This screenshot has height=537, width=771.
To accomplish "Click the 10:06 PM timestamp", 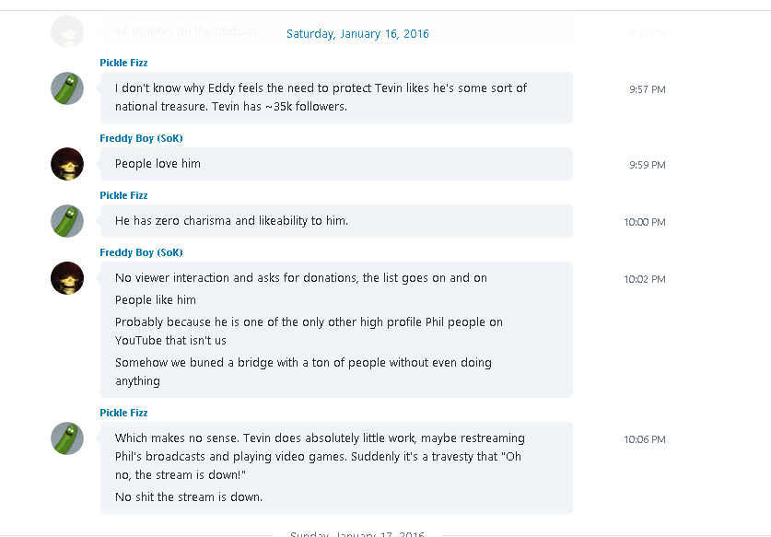I will [645, 439].
